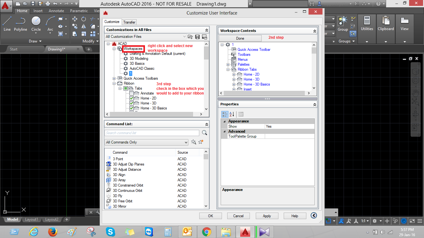Image resolution: width=424 pixels, height=238 pixels.
Task: Click the Clipboard panel icon in ribbon
Action: [386, 21]
